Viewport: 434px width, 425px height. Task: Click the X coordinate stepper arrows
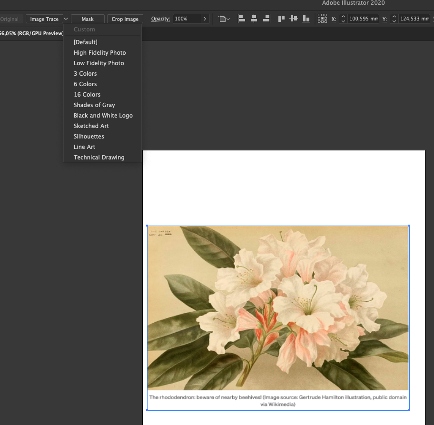coord(343,19)
